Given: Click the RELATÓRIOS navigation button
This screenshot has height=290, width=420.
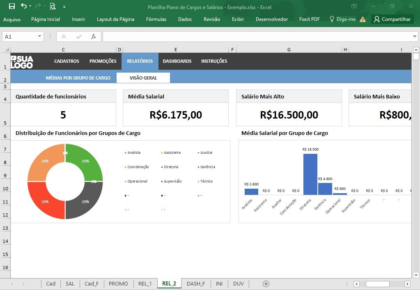Looking at the screenshot, I should [140, 61].
